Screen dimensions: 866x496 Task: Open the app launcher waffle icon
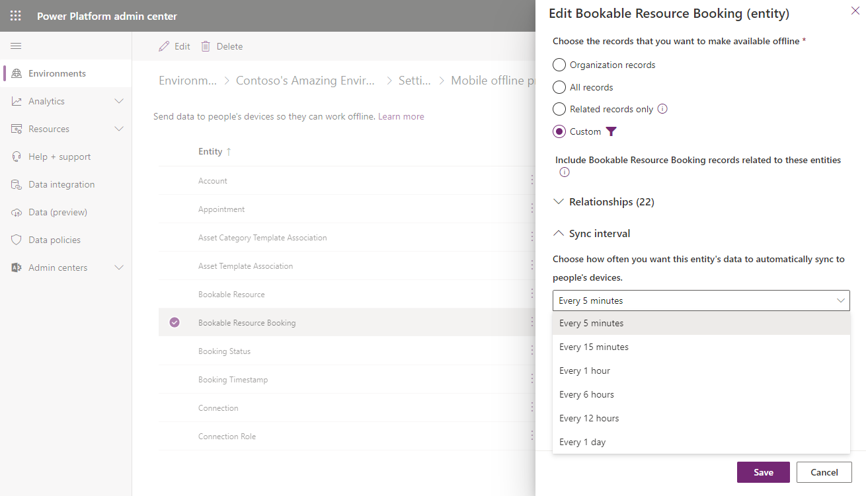16,16
